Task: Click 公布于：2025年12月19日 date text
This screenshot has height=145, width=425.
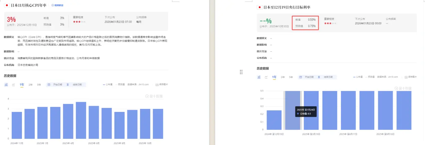Action: coord(22,25)
